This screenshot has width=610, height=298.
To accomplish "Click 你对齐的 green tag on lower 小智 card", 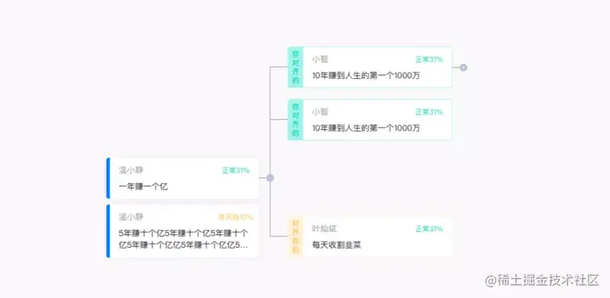I will tap(296, 119).
